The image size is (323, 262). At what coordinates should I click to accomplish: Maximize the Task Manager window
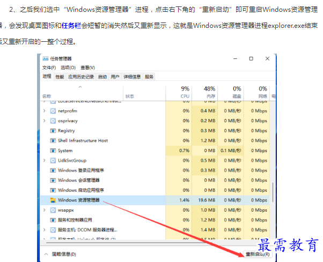pos(251,59)
